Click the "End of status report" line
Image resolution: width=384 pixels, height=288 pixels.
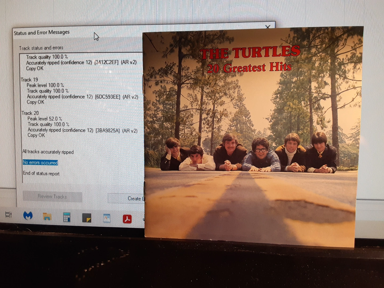click(41, 173)
